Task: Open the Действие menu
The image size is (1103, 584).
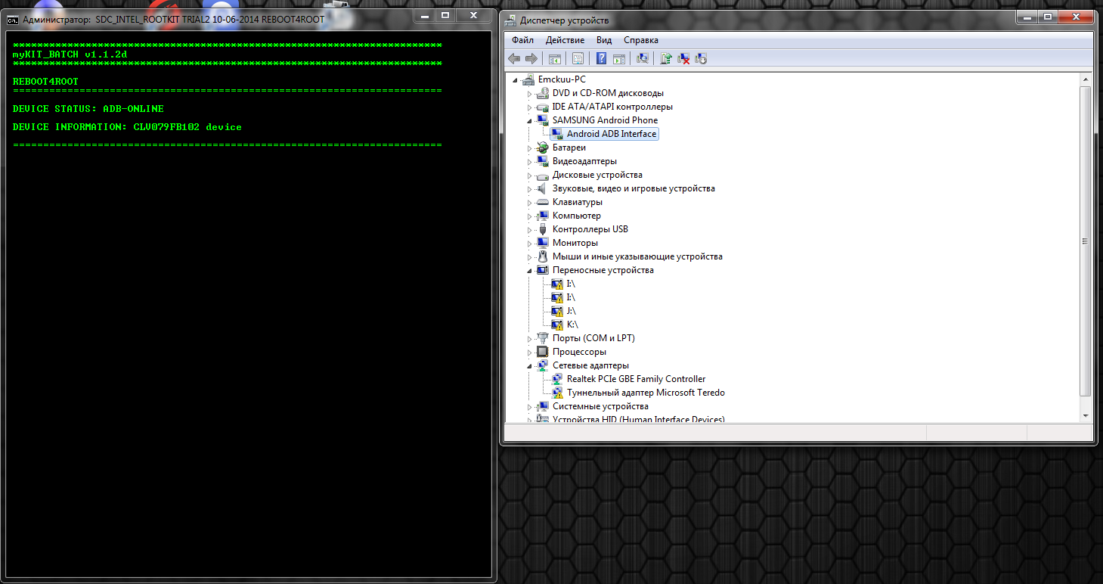Action: point(565,40)
